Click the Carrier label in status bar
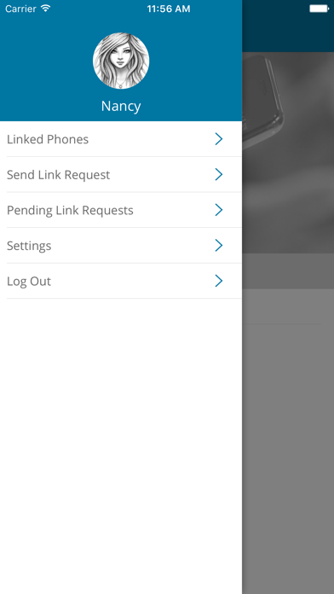The width and height of the screenshot is (334, 594). point(20,9)
